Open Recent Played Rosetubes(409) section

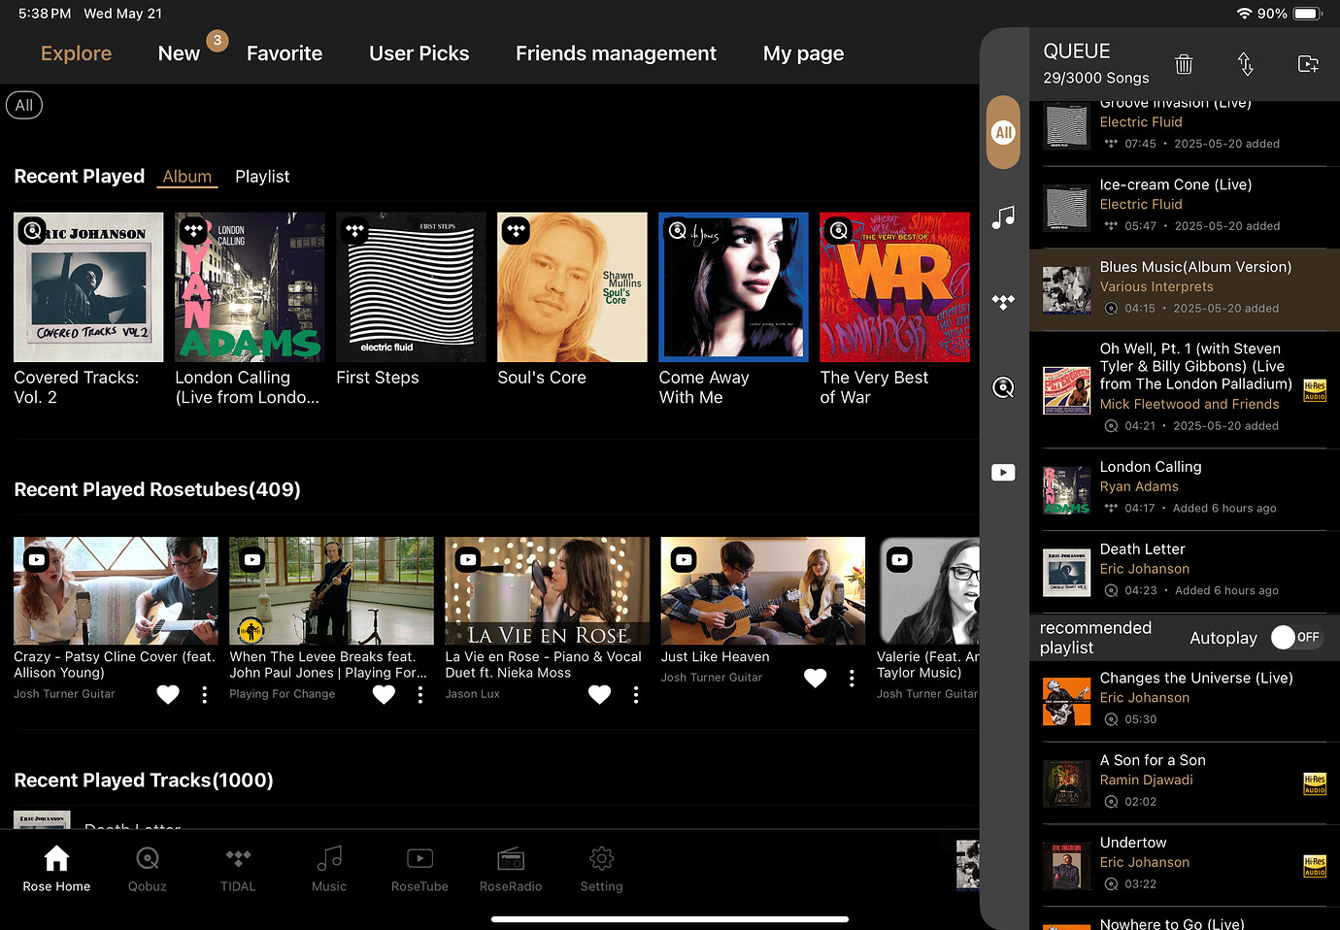click(x=157, y=489)
